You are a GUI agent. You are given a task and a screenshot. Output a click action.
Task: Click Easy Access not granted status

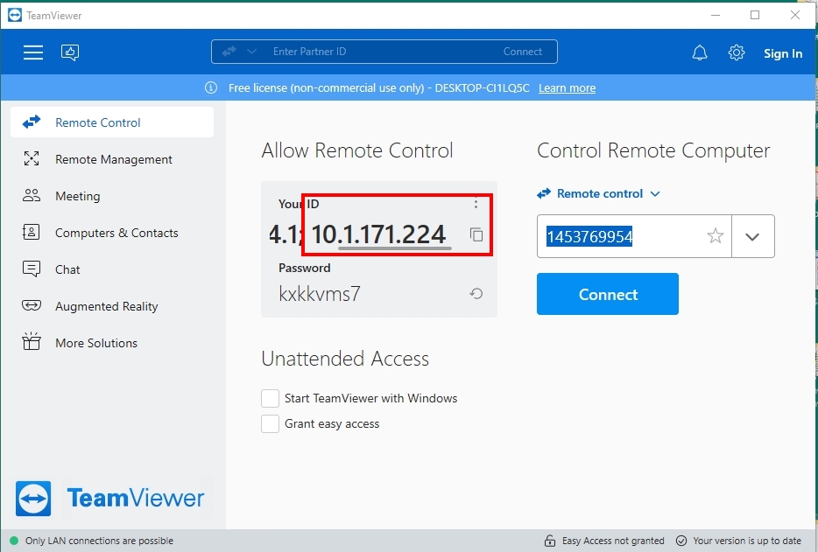click(613, 541)
